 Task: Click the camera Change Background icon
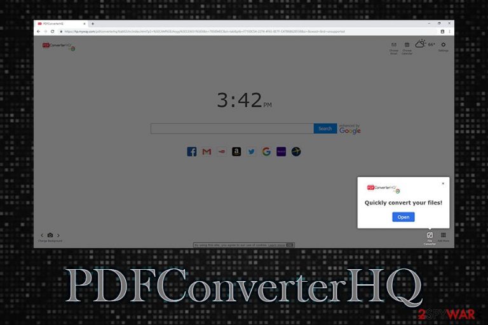[50, 235]
